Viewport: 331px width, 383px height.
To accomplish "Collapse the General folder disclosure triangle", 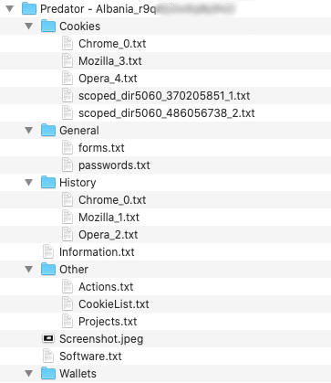I will (x=29, y=131).
